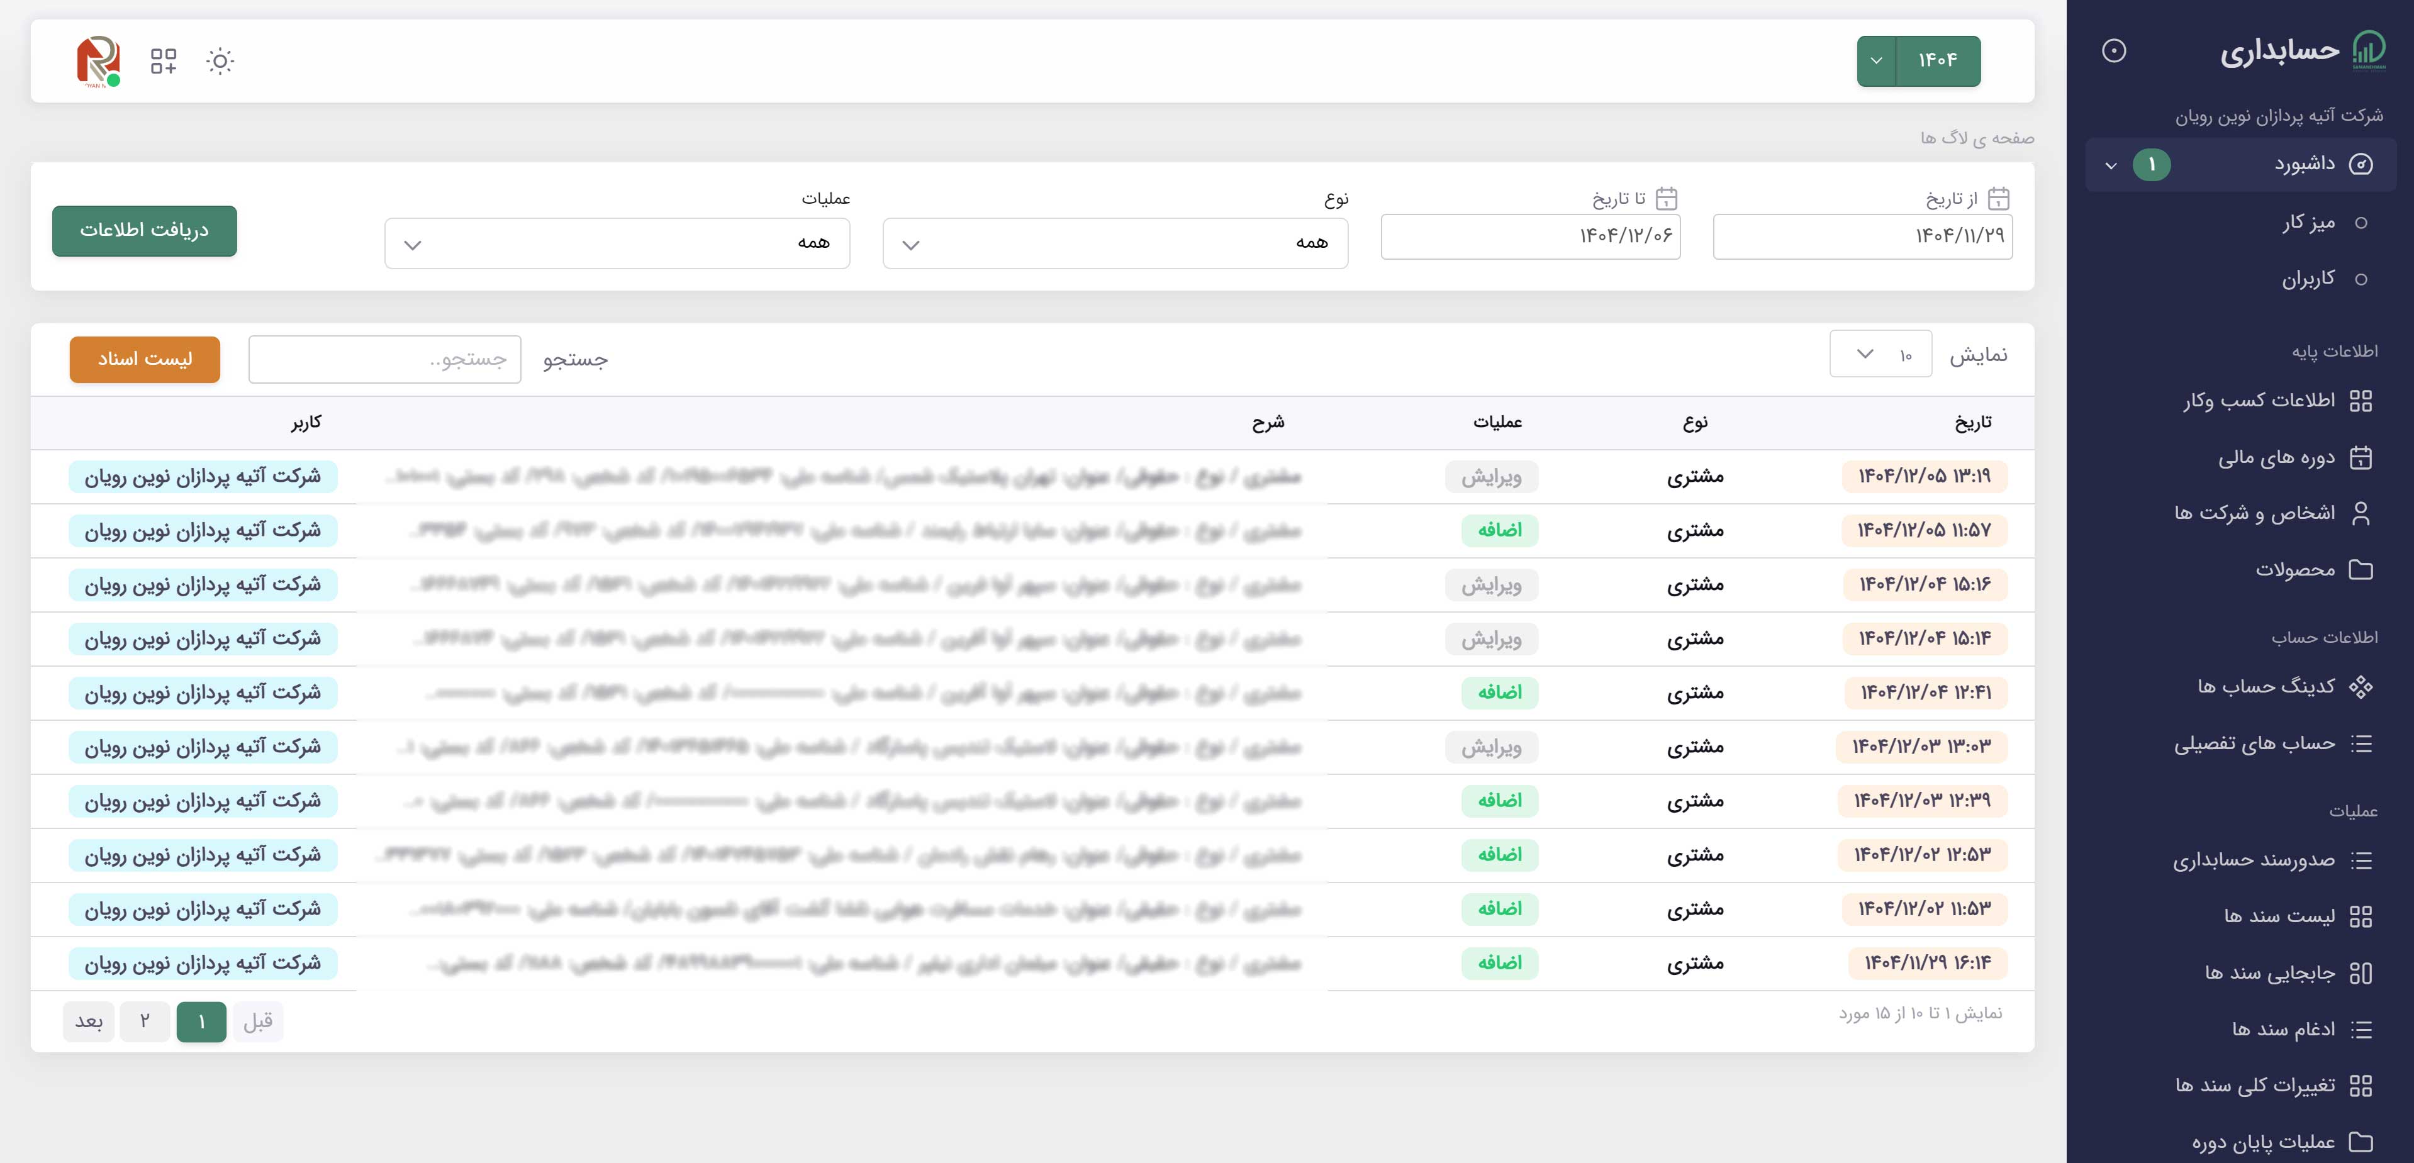Viewport: 2414px width, 1163px height.
Task: Go to next page بعد
Action: tap(89, 1021)
